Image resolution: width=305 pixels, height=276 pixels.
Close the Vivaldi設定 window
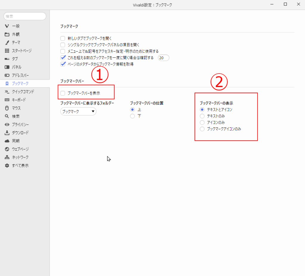click(298, 4)
